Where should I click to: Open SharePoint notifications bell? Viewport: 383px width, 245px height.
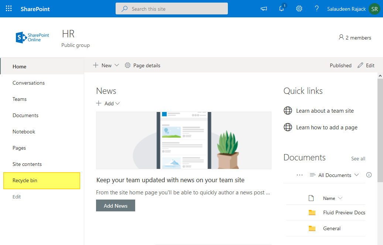281,8
